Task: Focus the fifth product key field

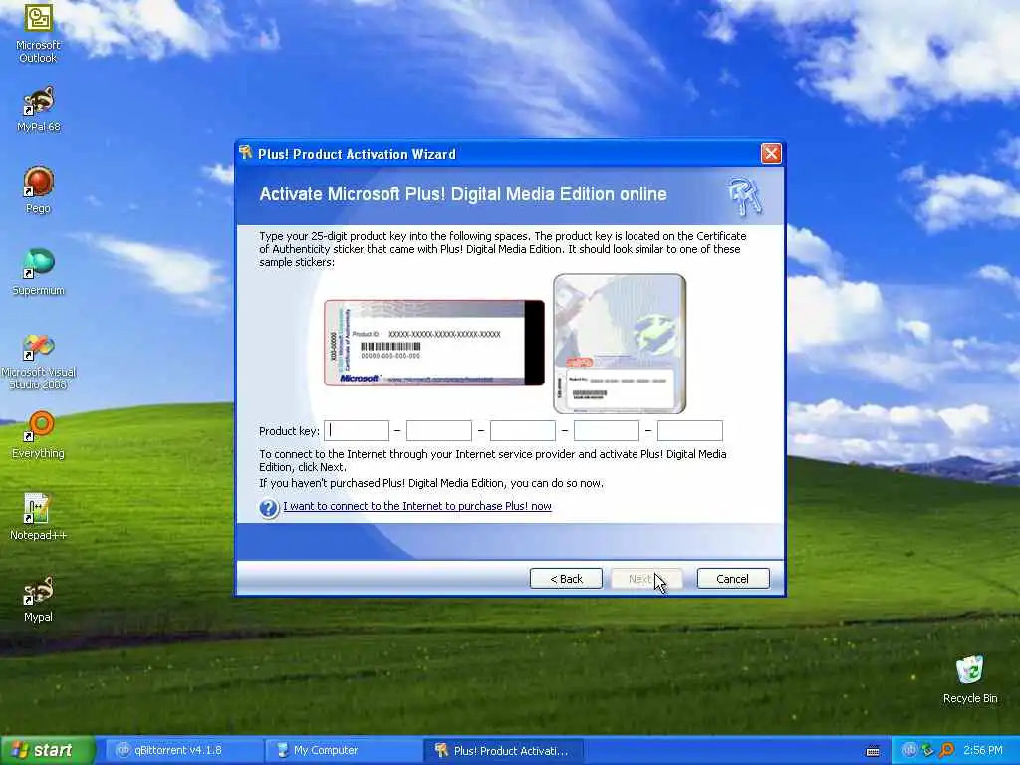Action: [690, 430]
